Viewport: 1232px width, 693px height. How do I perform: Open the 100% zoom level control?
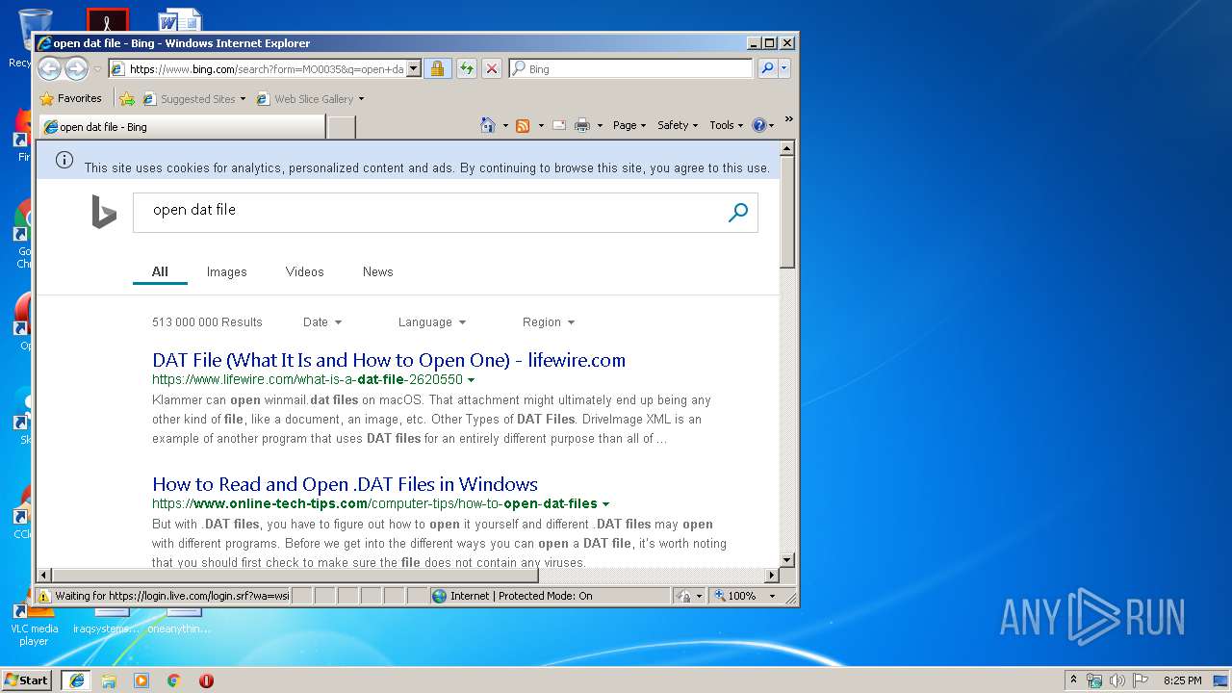[745, 596]
